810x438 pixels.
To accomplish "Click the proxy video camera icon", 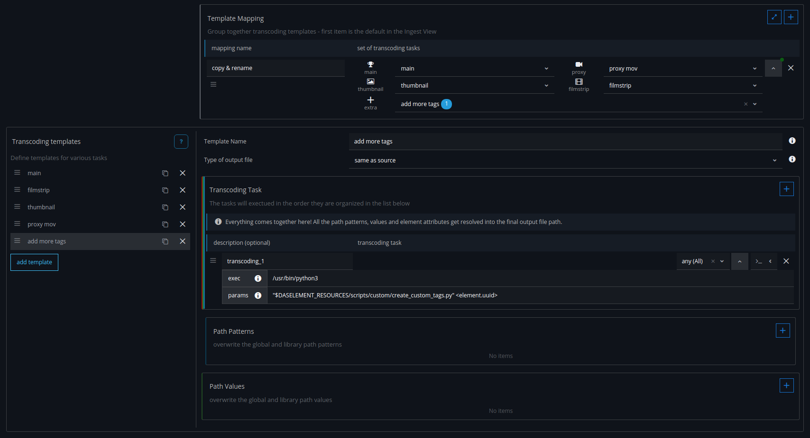I will (x=579, y=65).
